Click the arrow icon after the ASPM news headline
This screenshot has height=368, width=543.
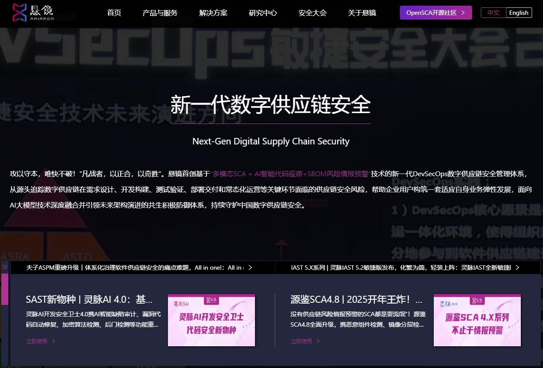point(250,268)
